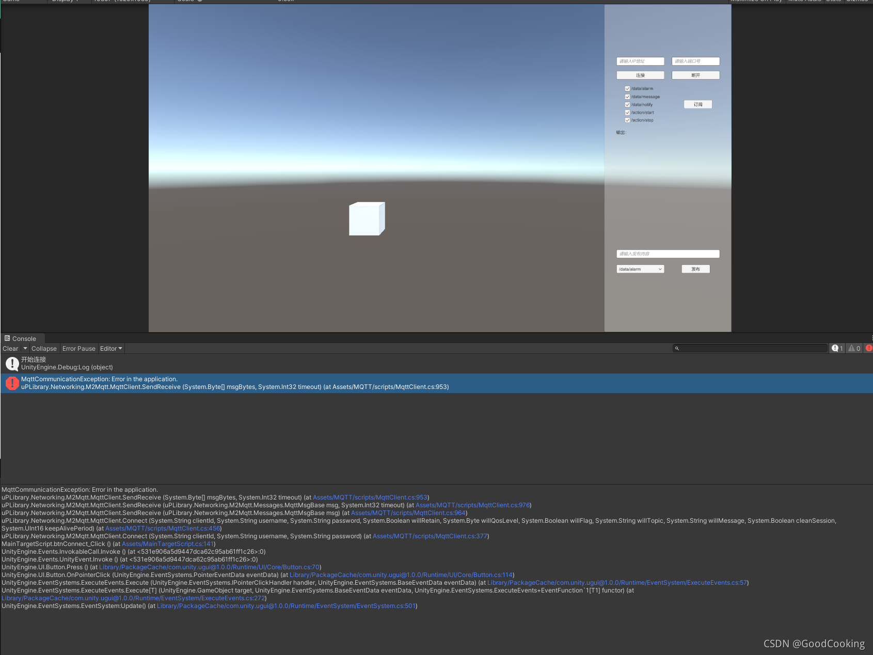Click the 发布 publish button
The width and height of the screenshot is (873, 655).
pos(695,269)
